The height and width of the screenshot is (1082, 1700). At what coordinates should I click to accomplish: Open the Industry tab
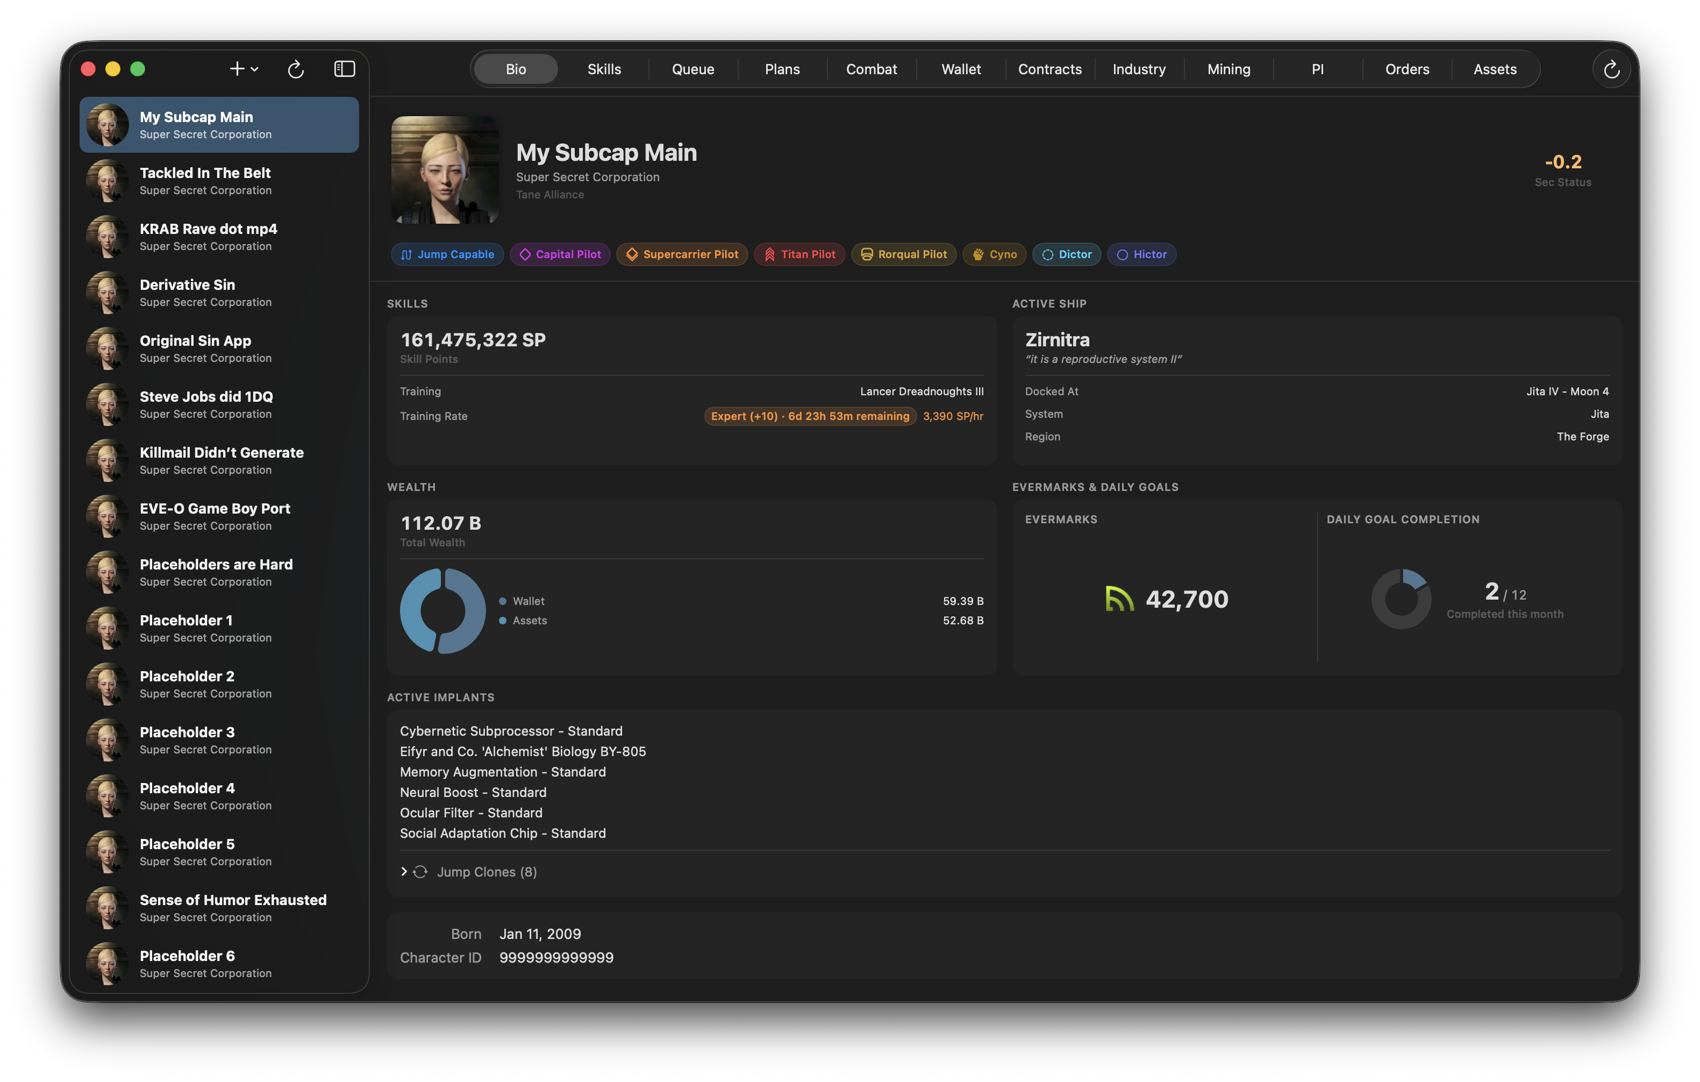tap(1139, 69)
